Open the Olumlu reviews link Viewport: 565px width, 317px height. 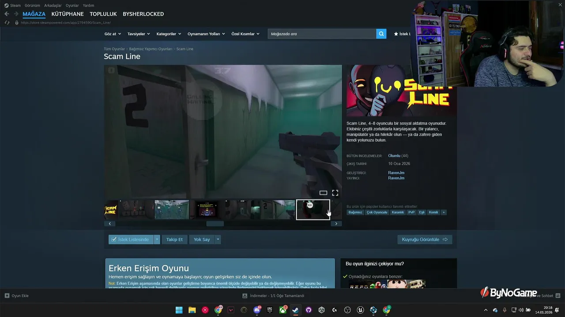(394, 156)
